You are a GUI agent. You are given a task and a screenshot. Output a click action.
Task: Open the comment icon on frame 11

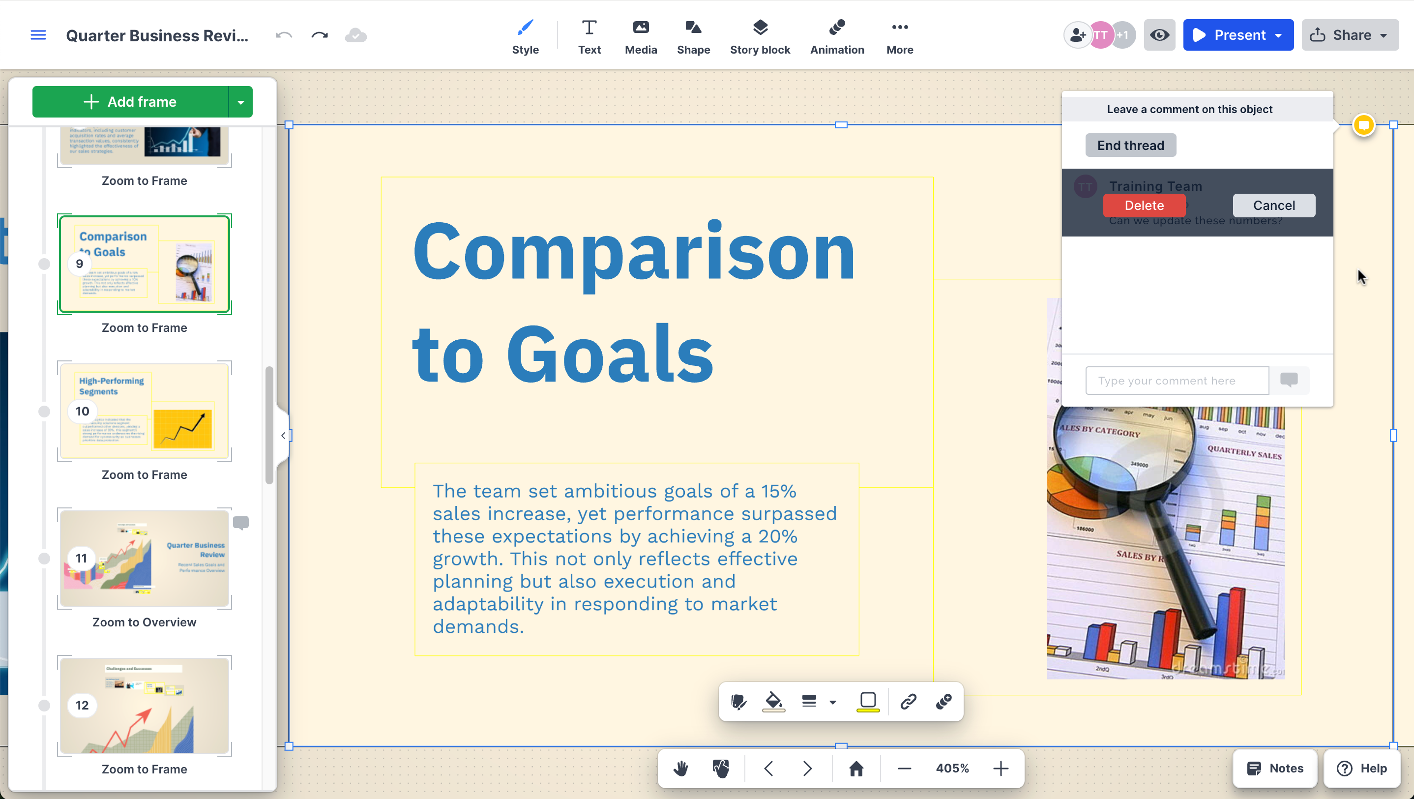(x=240, y=522)
